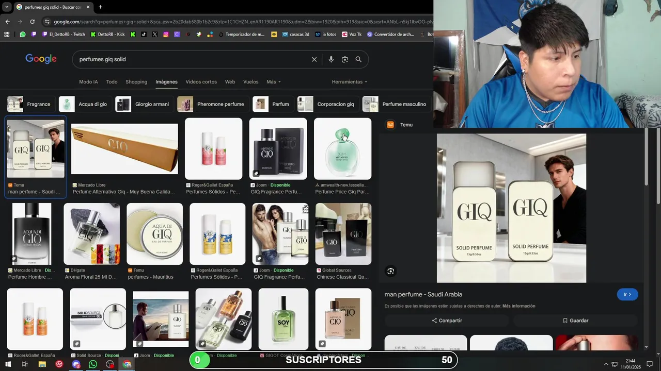Open WhatsApp from the taskbar

93,364
